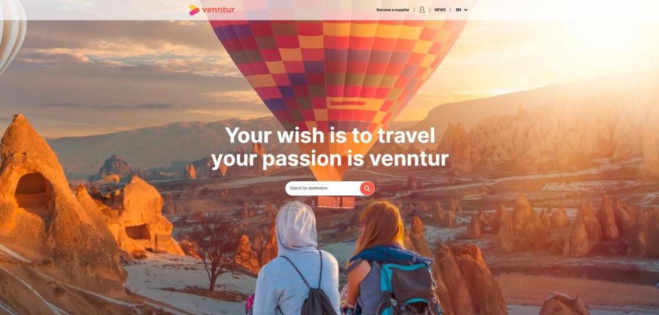Click the chevron arrow beside EN
The height and width of the screenshot is (315, 659).
click(x=465, y=10)
